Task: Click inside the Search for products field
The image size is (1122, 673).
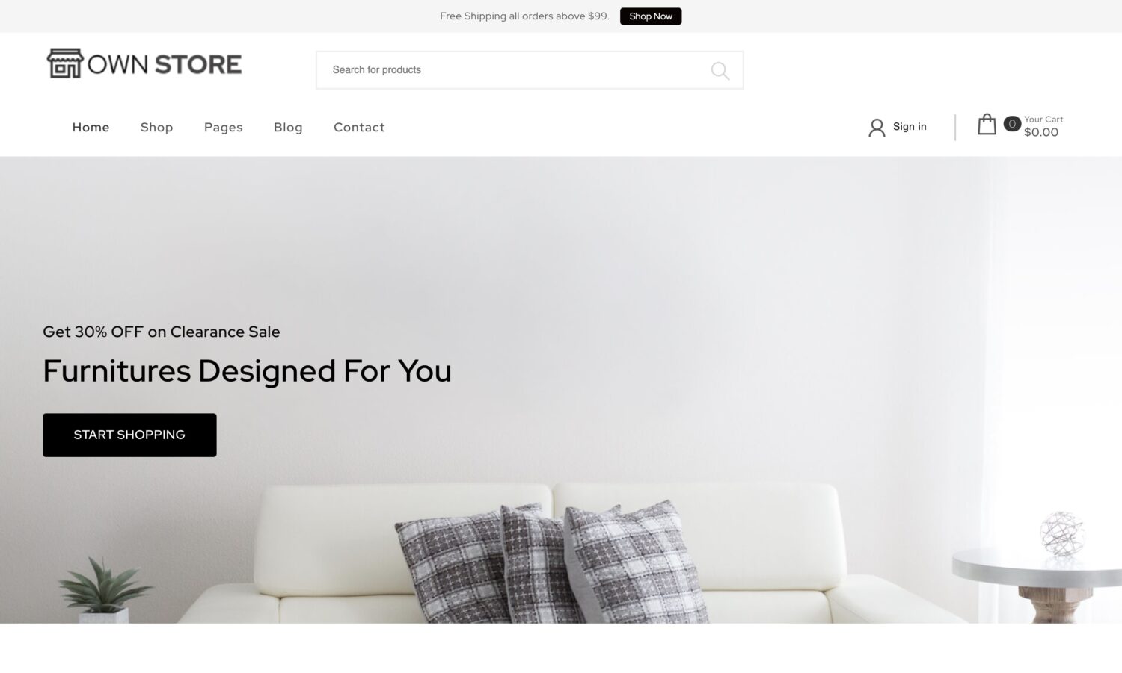Action: 530,70
